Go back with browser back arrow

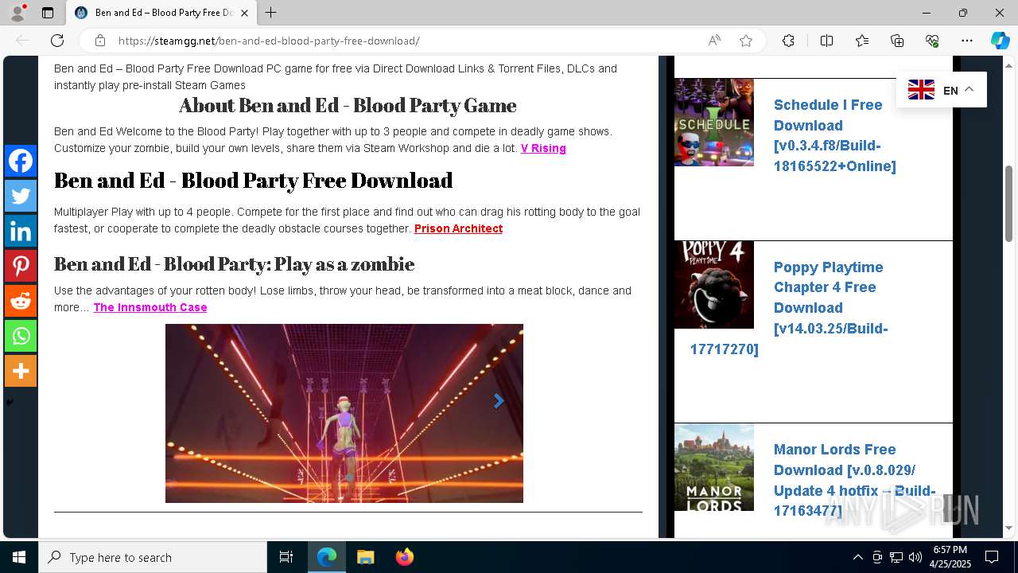(x=22, y=41)
